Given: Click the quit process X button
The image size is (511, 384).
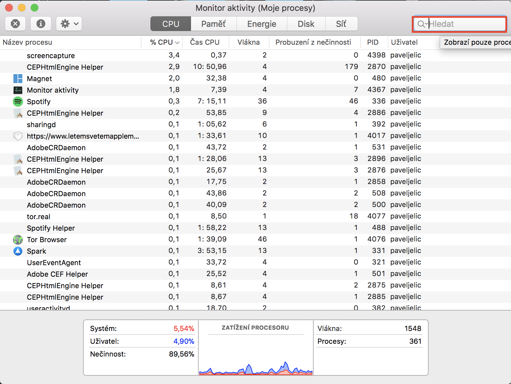Looking at the screenshot, I should coord(15,24).
